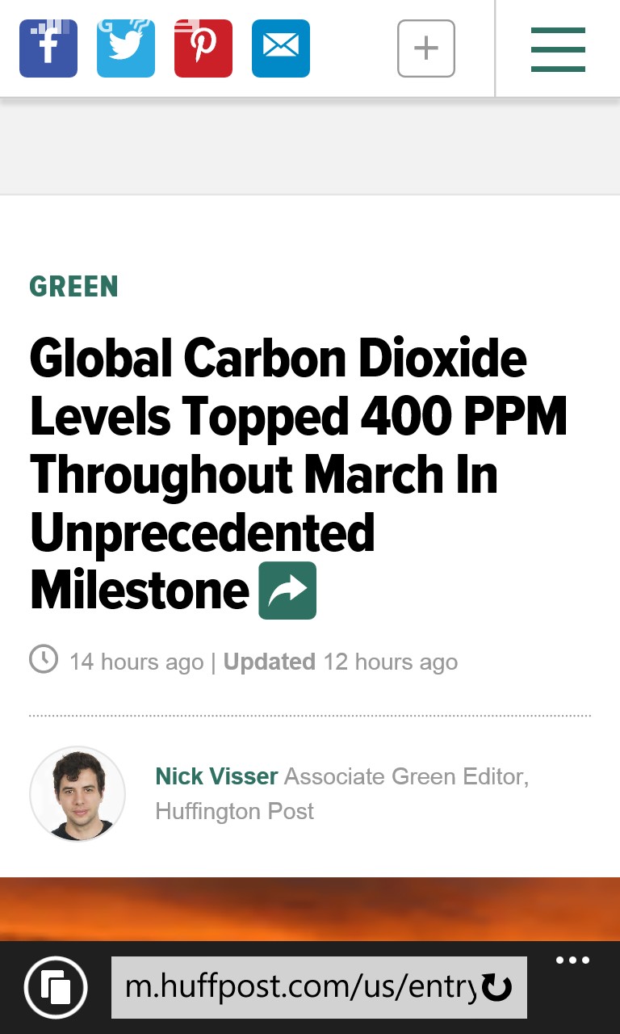620x1034 pixels.
Task: Share article on Facebook
Action: pos(48,48)
